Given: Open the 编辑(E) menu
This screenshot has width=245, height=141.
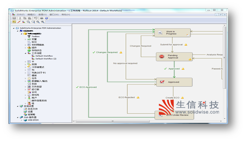Looking at the screenshot, I should tap(32, 14).
